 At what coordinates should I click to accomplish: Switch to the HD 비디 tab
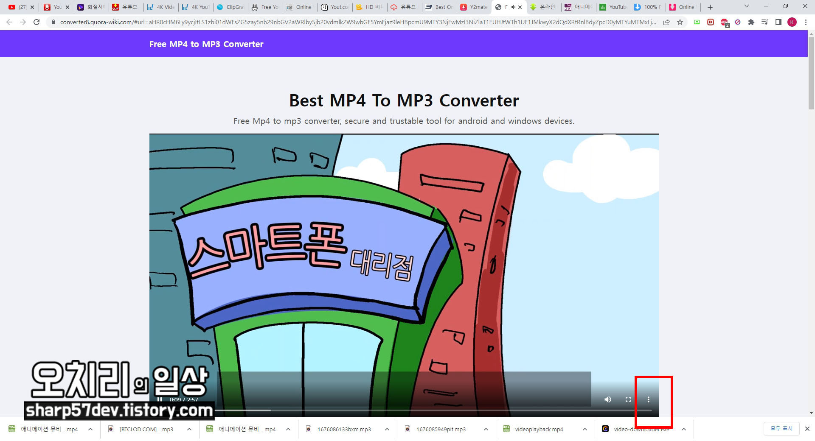point(370,7)
